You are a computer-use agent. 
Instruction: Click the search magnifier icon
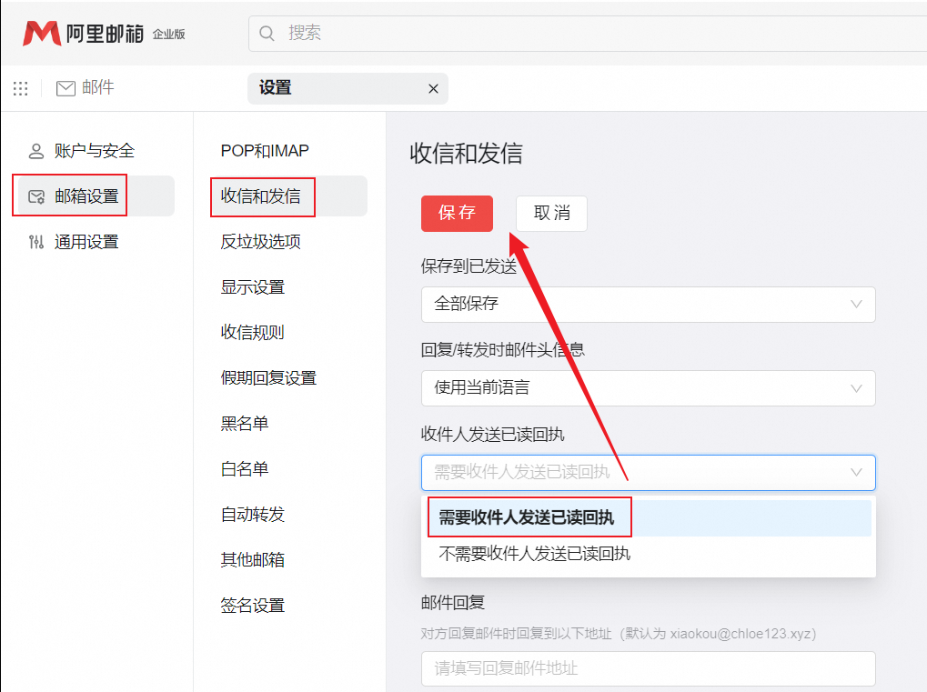coord(267,34)
